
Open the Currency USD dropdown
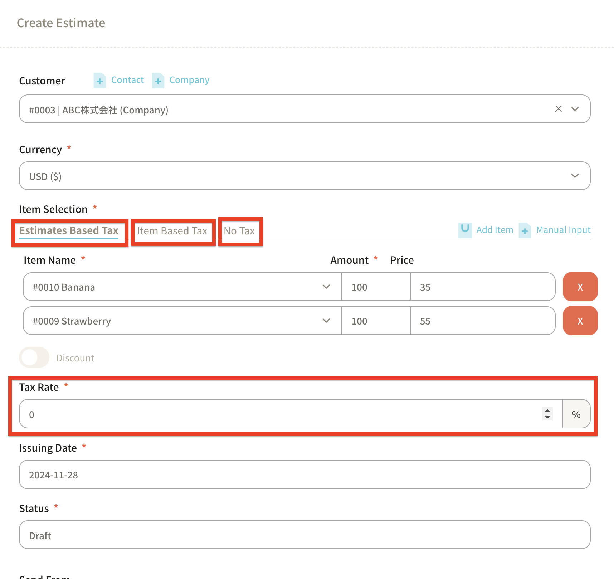[304, 176]
